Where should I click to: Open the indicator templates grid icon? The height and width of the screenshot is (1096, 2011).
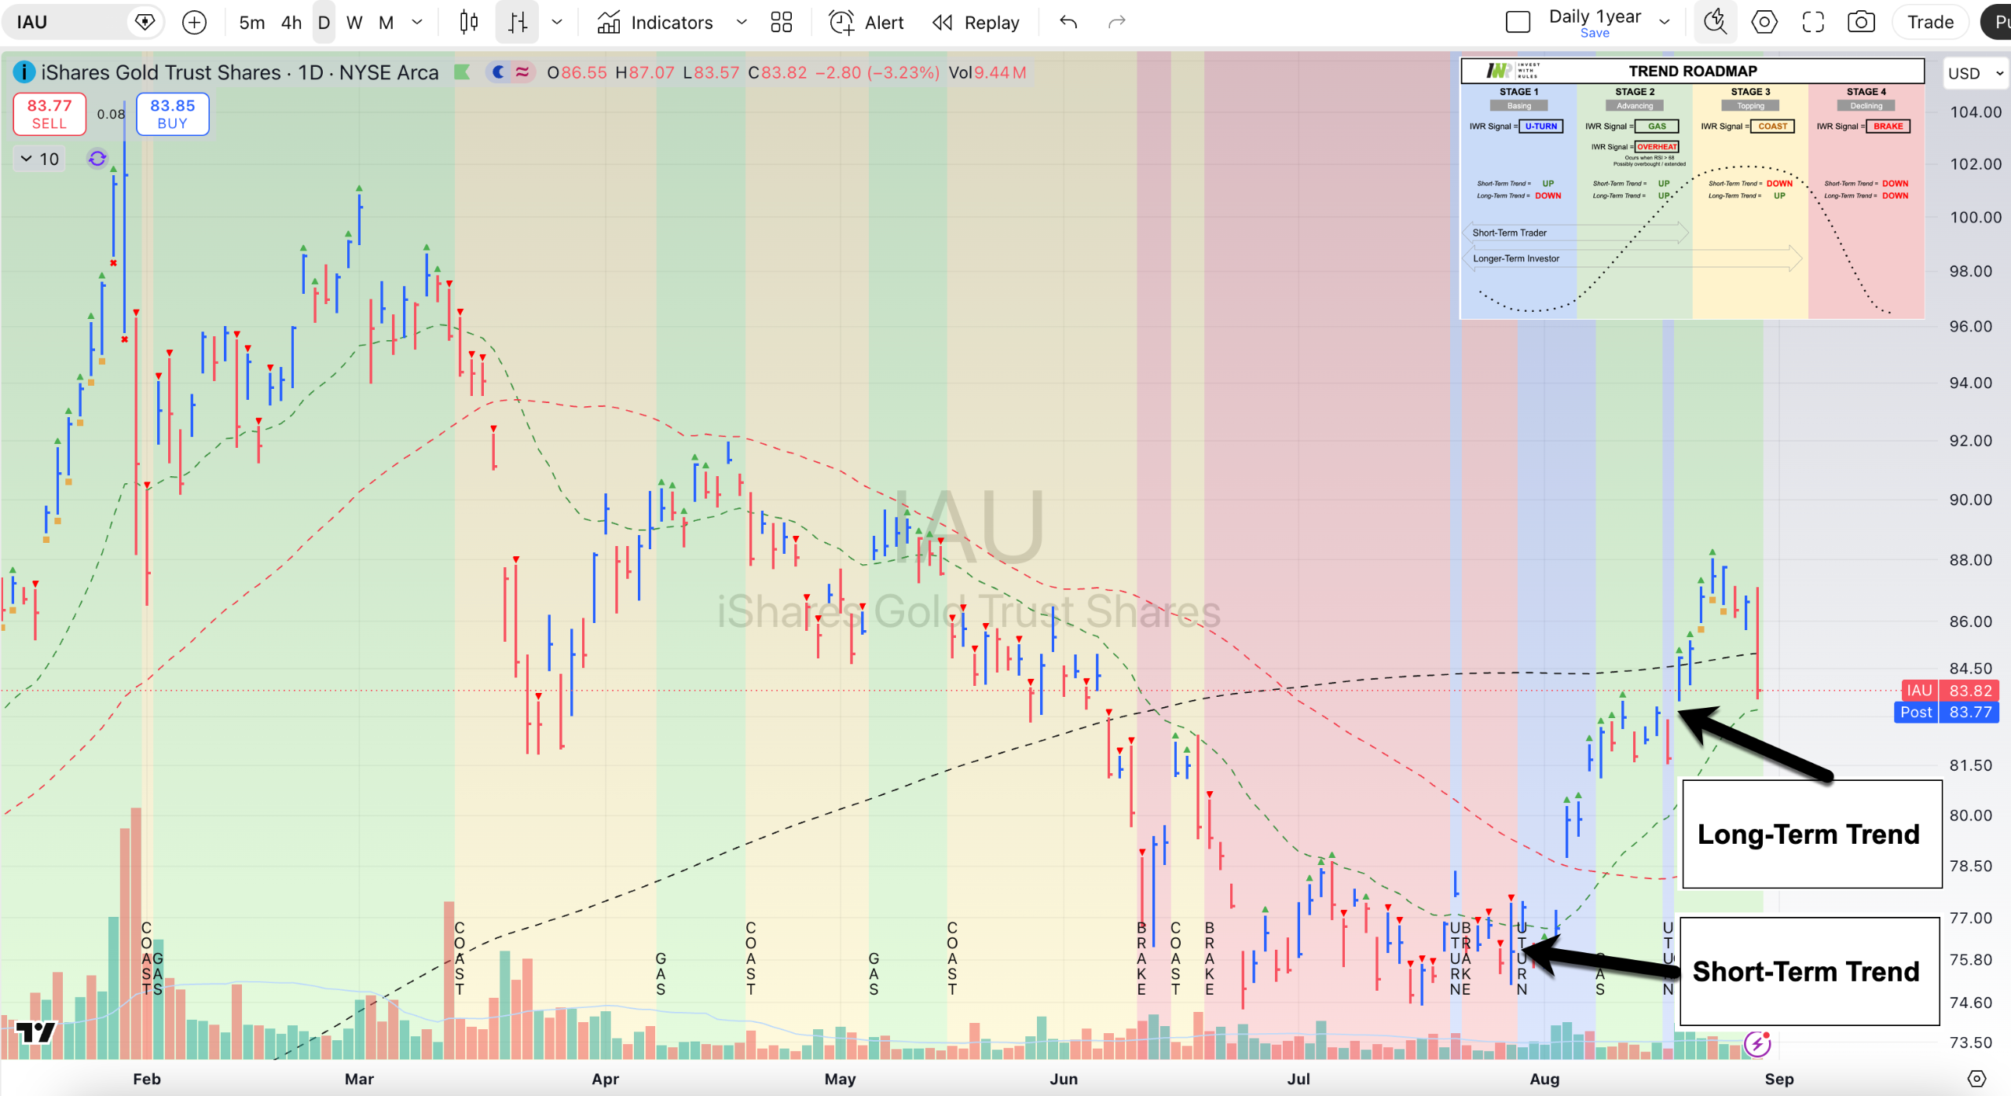point(782,22)
